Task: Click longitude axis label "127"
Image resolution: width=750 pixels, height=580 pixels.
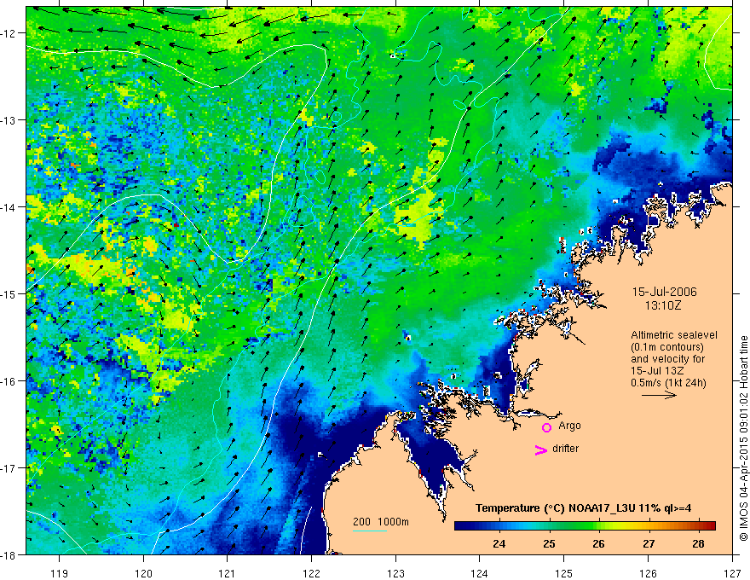Action: click(732, 573)
